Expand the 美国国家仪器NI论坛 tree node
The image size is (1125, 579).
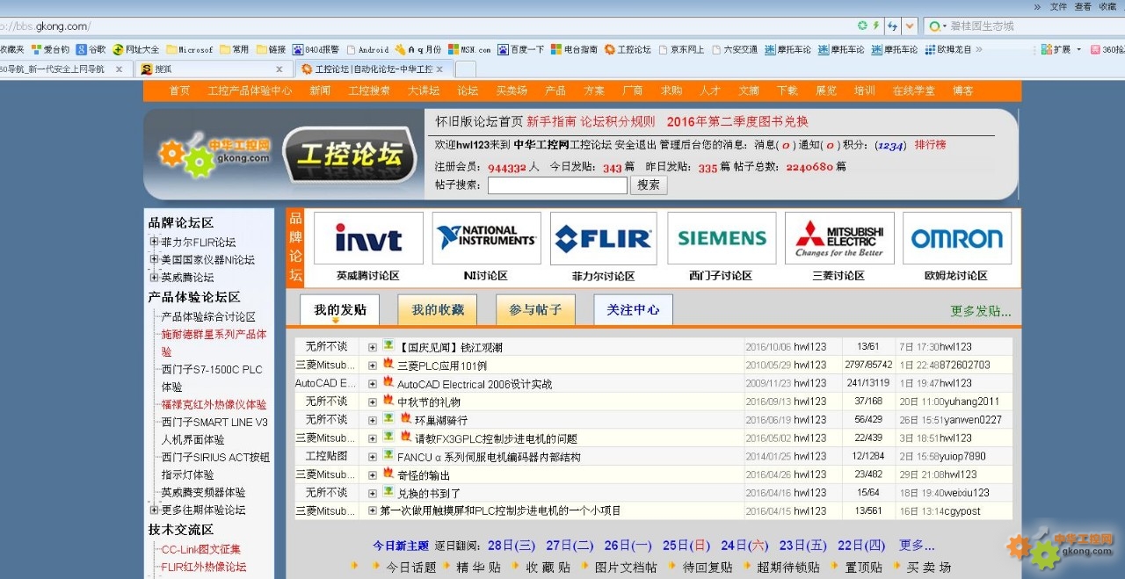point(154,259)
